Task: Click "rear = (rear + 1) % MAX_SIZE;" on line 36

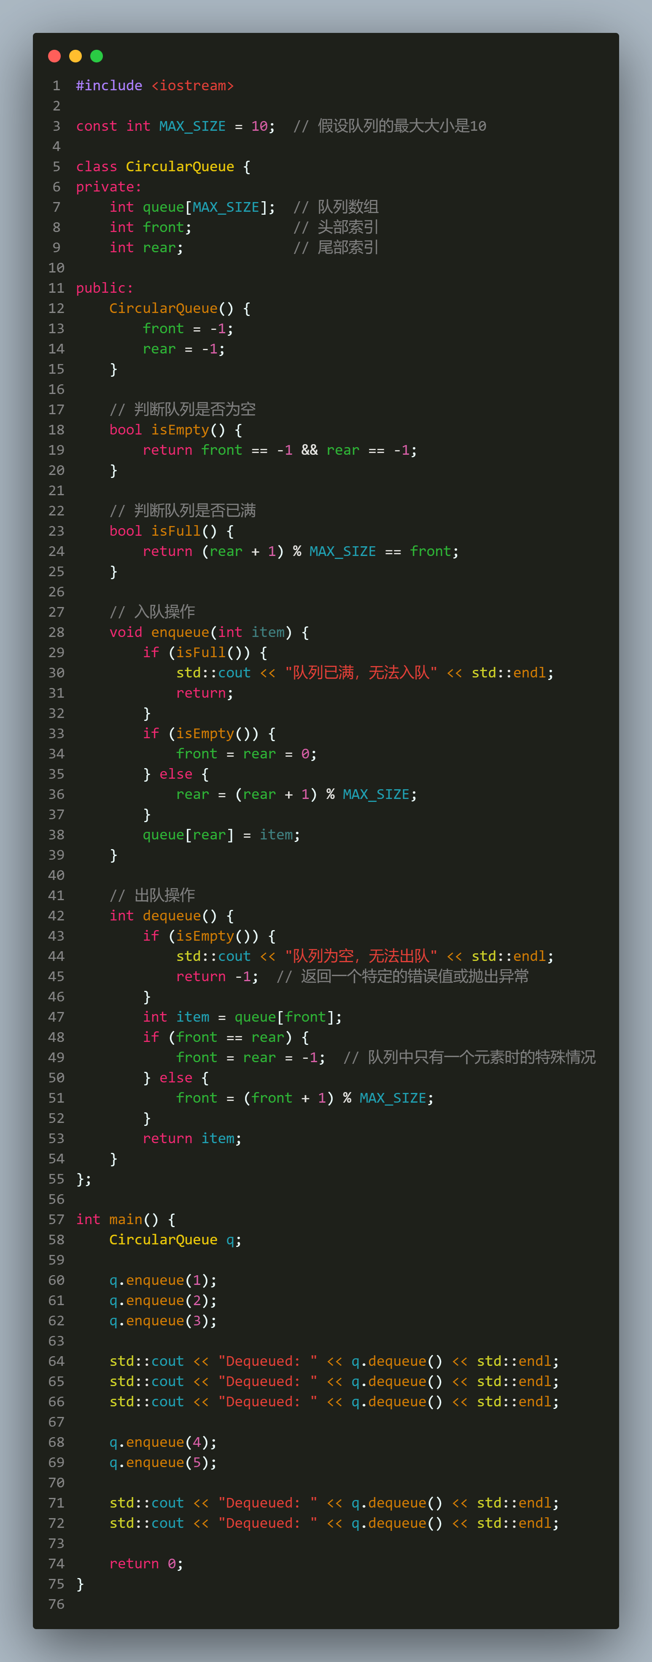Action: click(296, 795)
